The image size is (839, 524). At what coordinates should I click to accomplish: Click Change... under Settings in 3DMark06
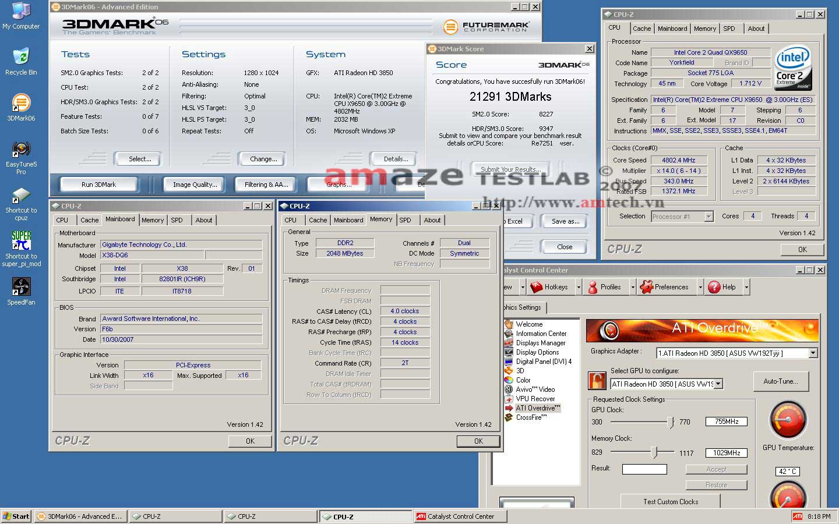click(x=263, y=159)
